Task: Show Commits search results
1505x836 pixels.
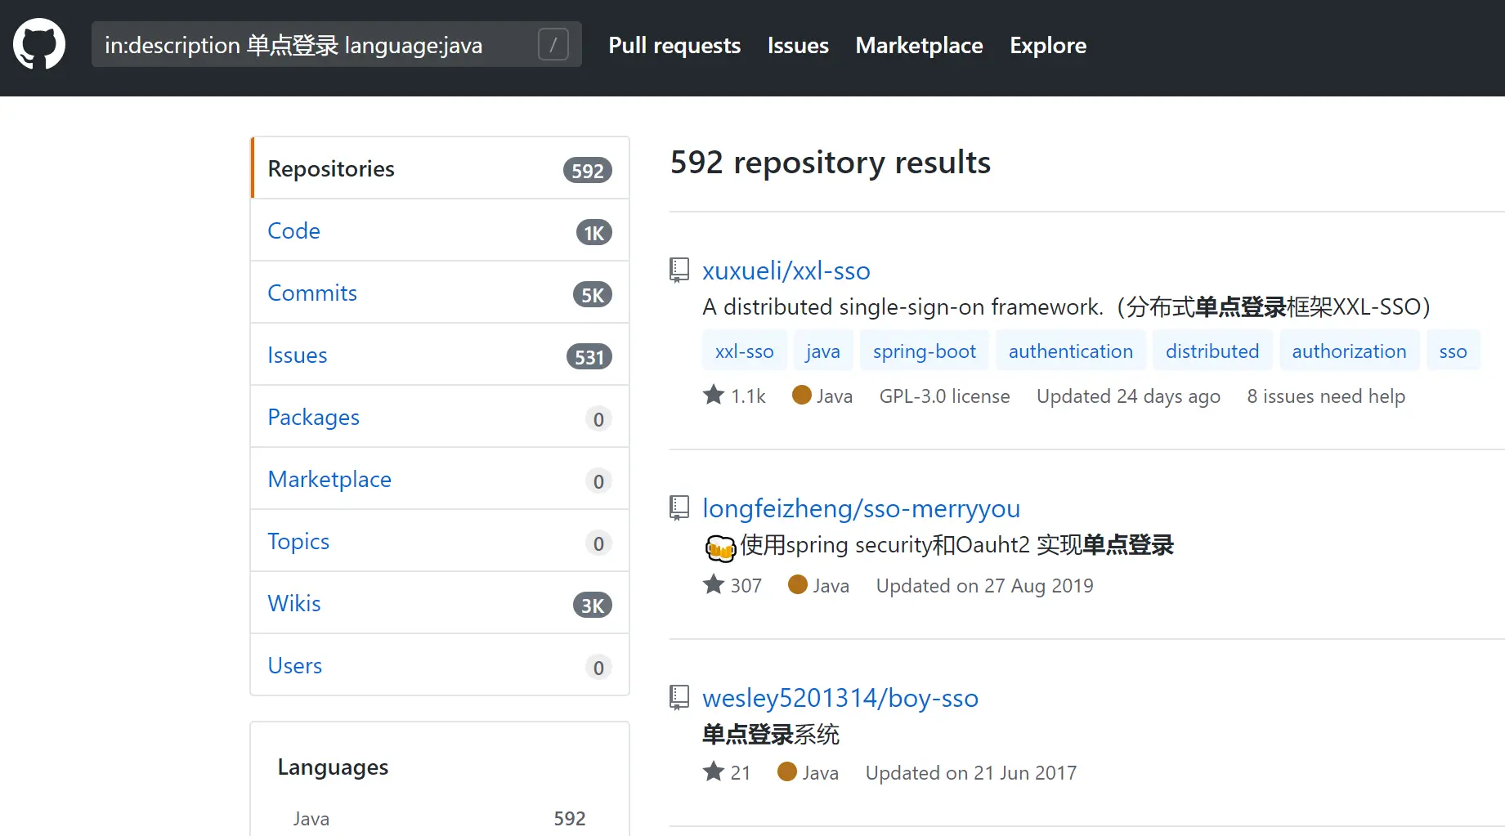Action: tap(312, 293)
